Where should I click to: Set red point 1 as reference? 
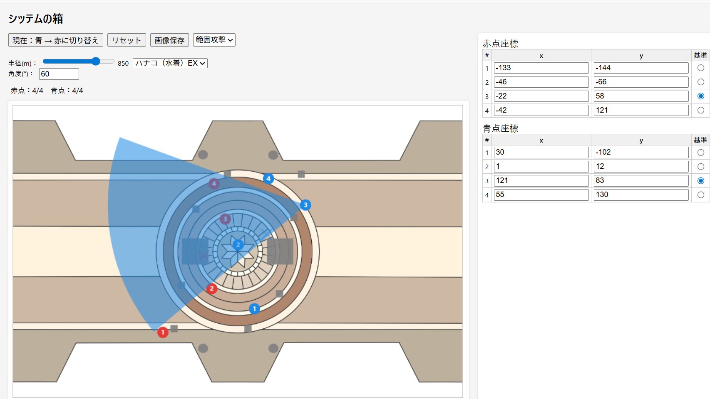[x=700, y=68]
